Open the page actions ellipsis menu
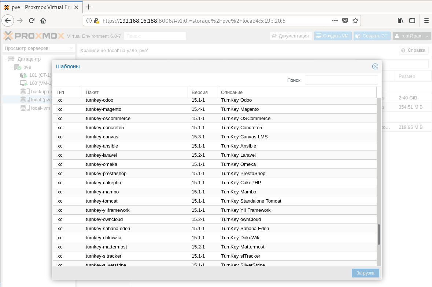This screenshot has height=287, width=432. [335, 21]
